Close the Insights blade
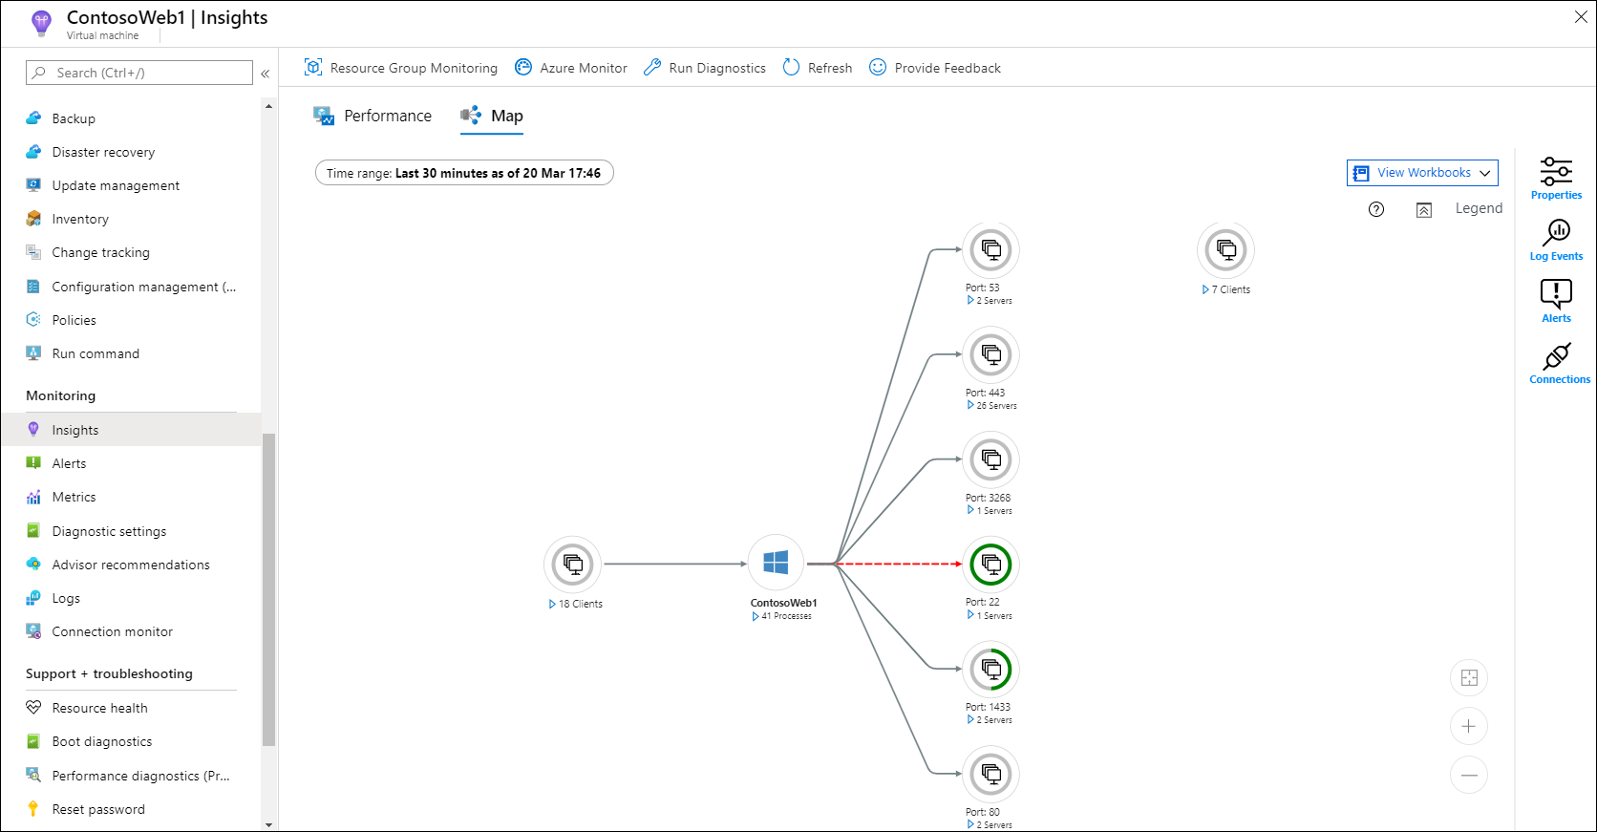Viewport: 1597px width, 832px height. tap(1581, 17)
